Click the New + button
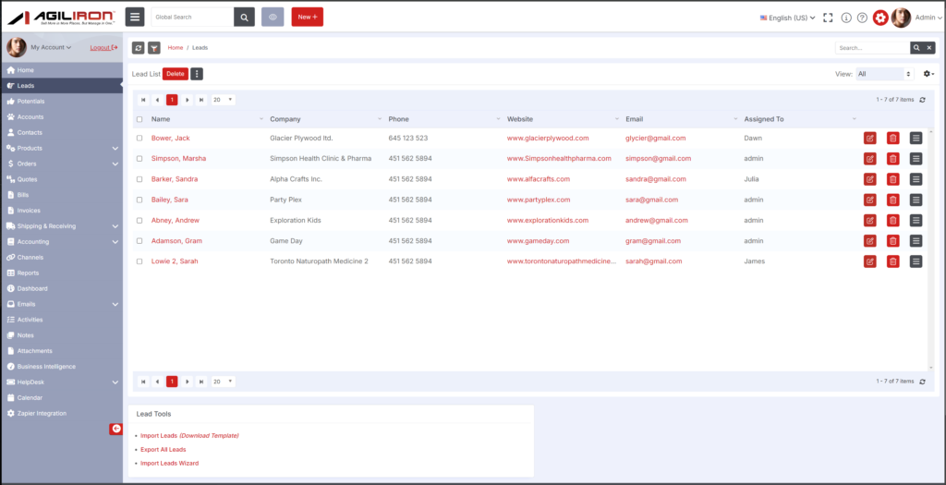 pos(307,17)
